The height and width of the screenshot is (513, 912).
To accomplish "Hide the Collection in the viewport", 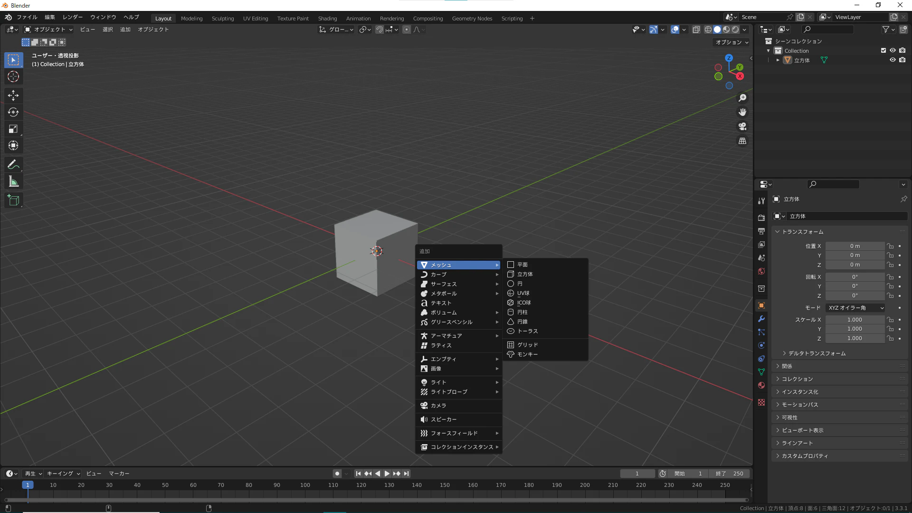I will coord(893,50).
